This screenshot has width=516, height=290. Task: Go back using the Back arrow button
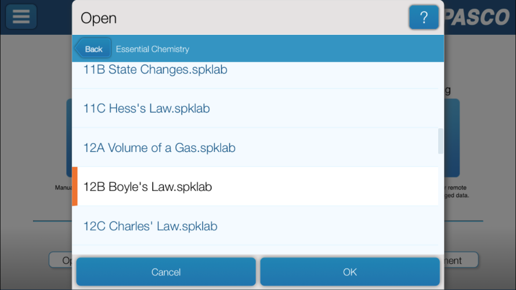93,49
